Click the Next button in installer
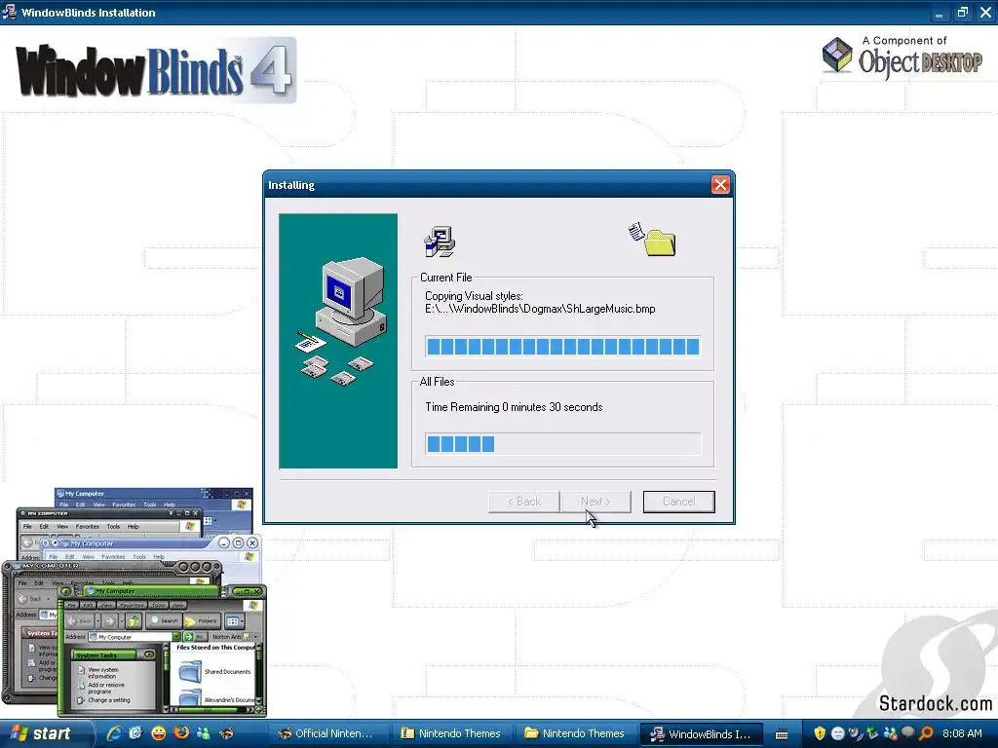 click(x=595, y=502)
